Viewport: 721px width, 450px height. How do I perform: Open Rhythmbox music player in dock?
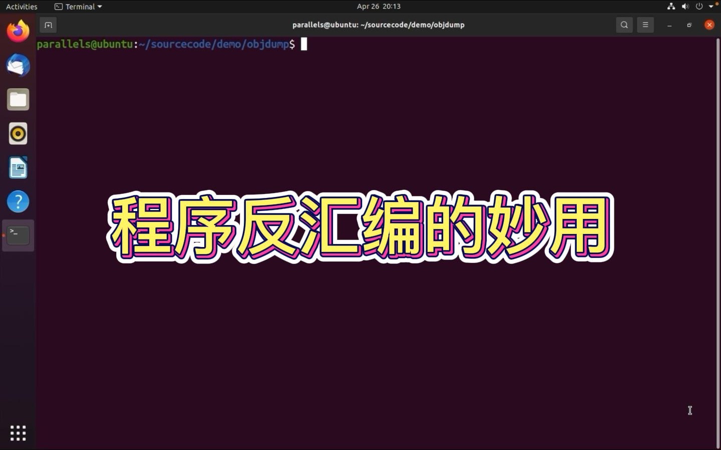click(18, 133)
